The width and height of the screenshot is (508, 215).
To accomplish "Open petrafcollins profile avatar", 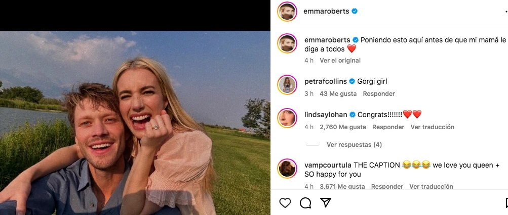I will 287,84.
